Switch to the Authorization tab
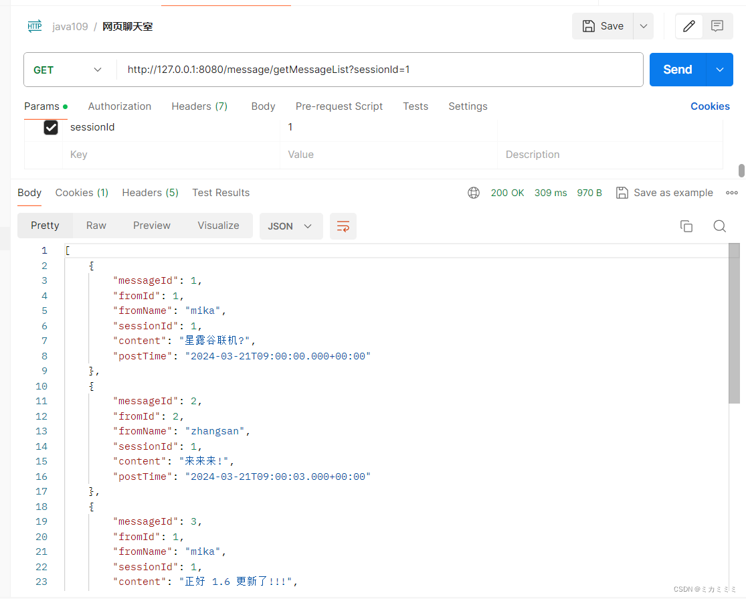The height and width of the screenshot is (599, 746). click(x=119, y=106)
